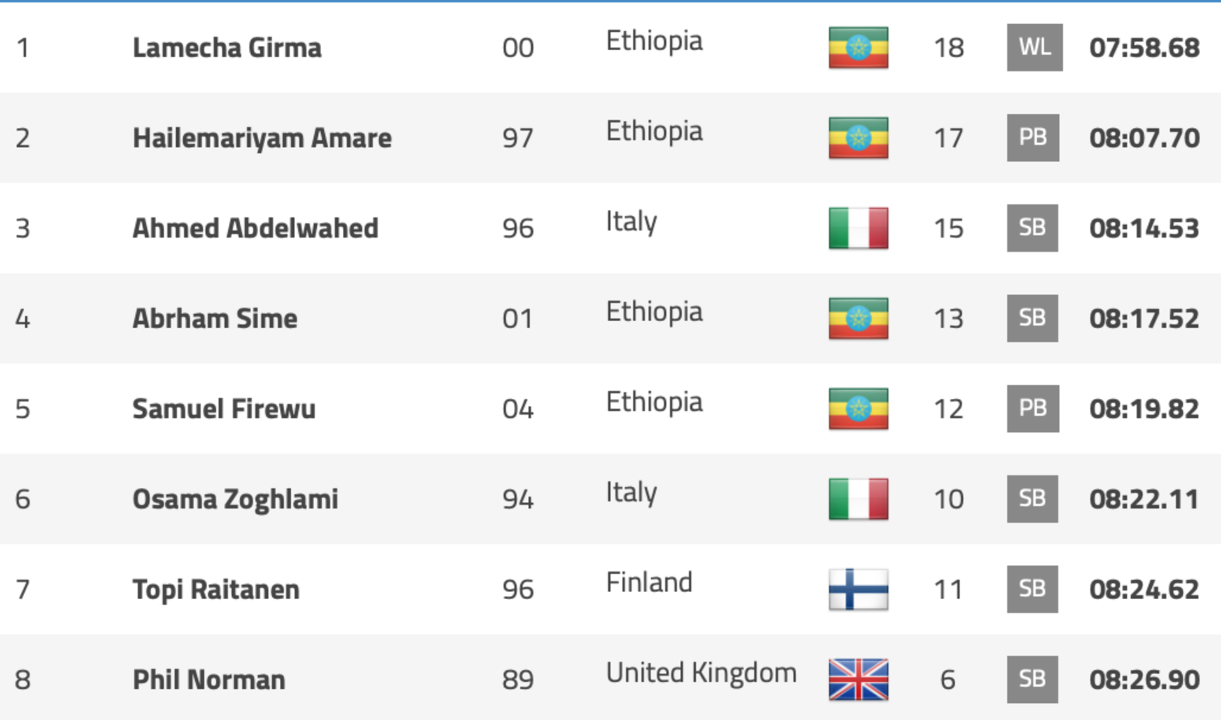Click United Kingdom country text
The width and height of the screenshot is (1221, 720).
tap(701, 674)
